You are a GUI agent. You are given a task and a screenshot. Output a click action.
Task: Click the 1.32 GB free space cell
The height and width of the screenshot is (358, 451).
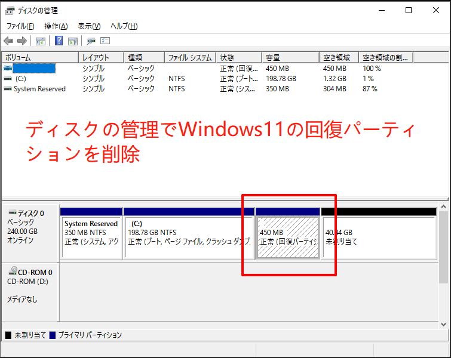(x=335, y=78)
